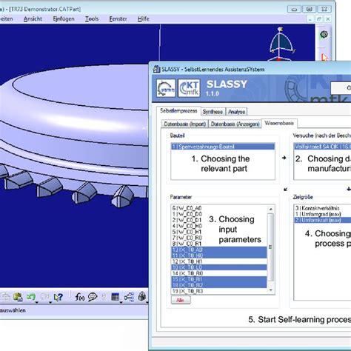351x351 pixels.
Task: Click the knowledge relations tree icon
Action: coord(129,297)
